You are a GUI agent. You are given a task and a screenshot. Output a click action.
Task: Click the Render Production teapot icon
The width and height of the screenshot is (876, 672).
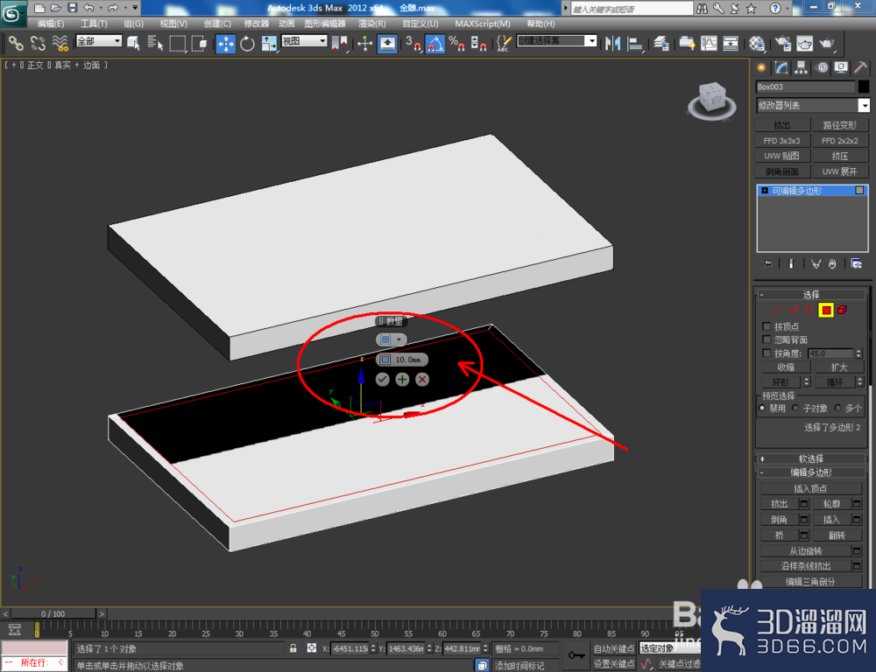click(827, 44)
